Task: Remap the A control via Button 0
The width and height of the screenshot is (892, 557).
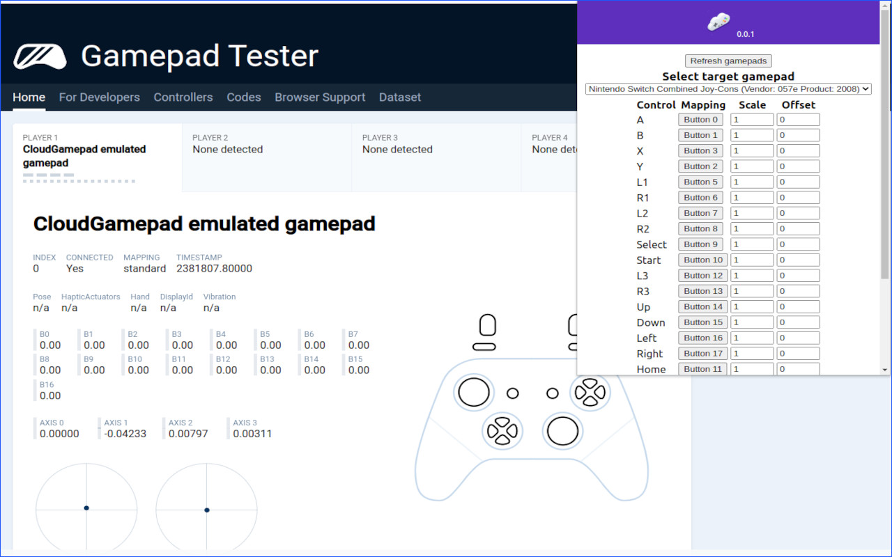Action: point(700,119)
